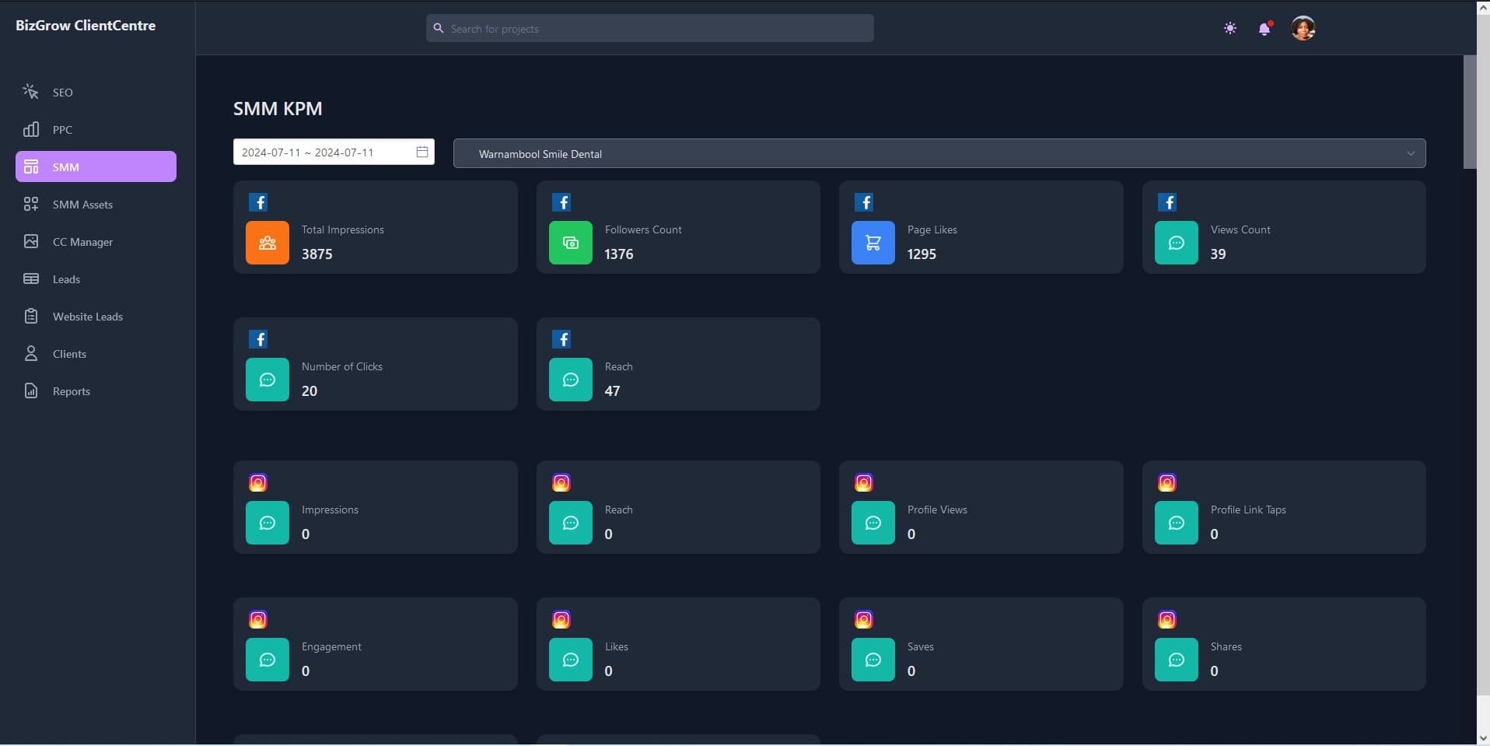The image size is (1490, 746).
Task: Open the user profile avatar
Action: [1303, 28]
